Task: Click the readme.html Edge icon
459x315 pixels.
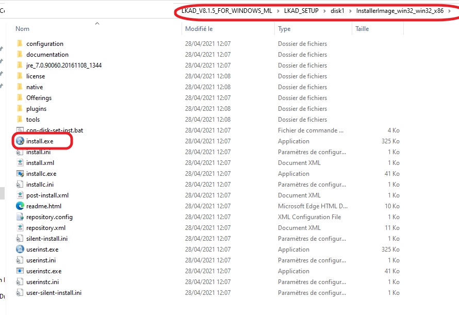Action: pos(20,206)
